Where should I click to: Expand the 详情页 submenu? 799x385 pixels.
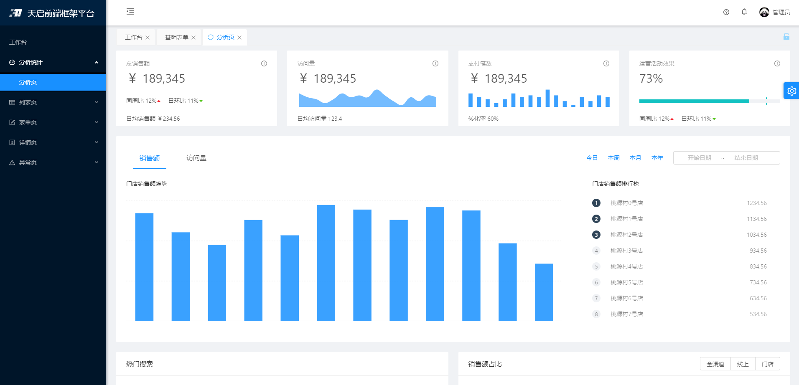(97, 142)
